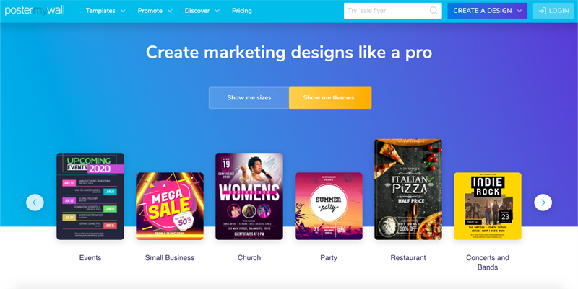Focus the 'Try sale flyer' search field
Screen dimensions: 578x289
click(393, 11)
